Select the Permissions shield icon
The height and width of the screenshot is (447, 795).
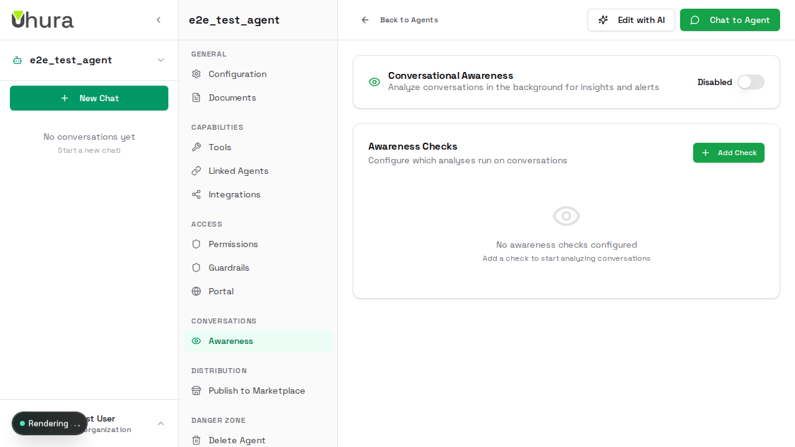[196, 244]
